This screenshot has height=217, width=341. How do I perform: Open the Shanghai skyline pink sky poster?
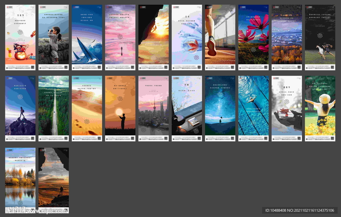click(153, 108)
